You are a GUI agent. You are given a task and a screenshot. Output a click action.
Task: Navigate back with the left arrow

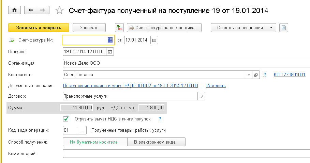31,10
